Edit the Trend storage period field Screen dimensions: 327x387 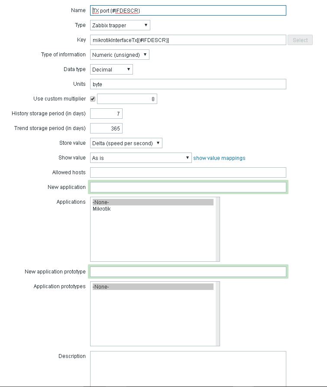click(x=106, y=128)
